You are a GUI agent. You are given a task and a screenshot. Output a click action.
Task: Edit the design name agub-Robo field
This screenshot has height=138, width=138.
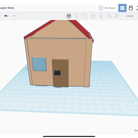7,8
